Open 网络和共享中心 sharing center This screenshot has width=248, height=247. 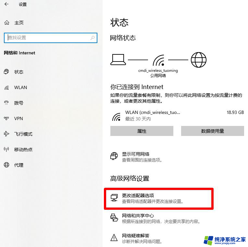(x=138, y=216)
